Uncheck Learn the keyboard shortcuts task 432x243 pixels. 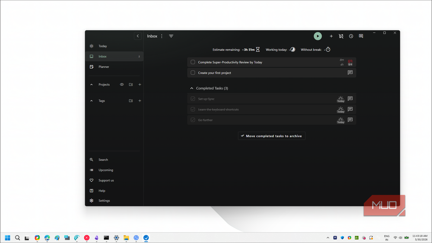193,109
